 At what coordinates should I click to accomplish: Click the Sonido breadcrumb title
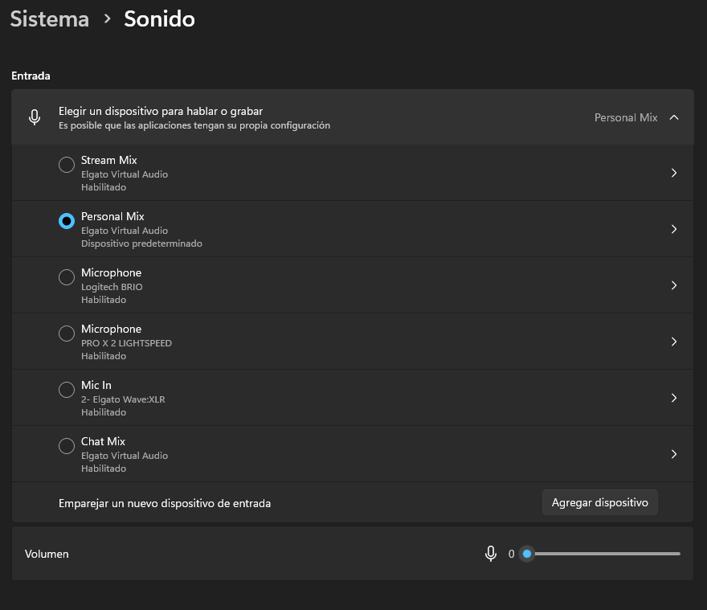(x=159, y=19)
